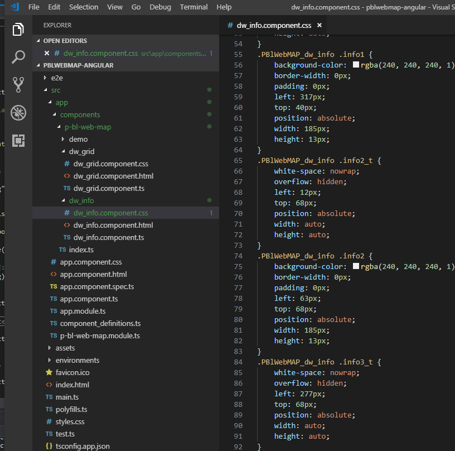Expand the e2e folder
The width and height of the screenshot is (455, 451).
point(45,78)
